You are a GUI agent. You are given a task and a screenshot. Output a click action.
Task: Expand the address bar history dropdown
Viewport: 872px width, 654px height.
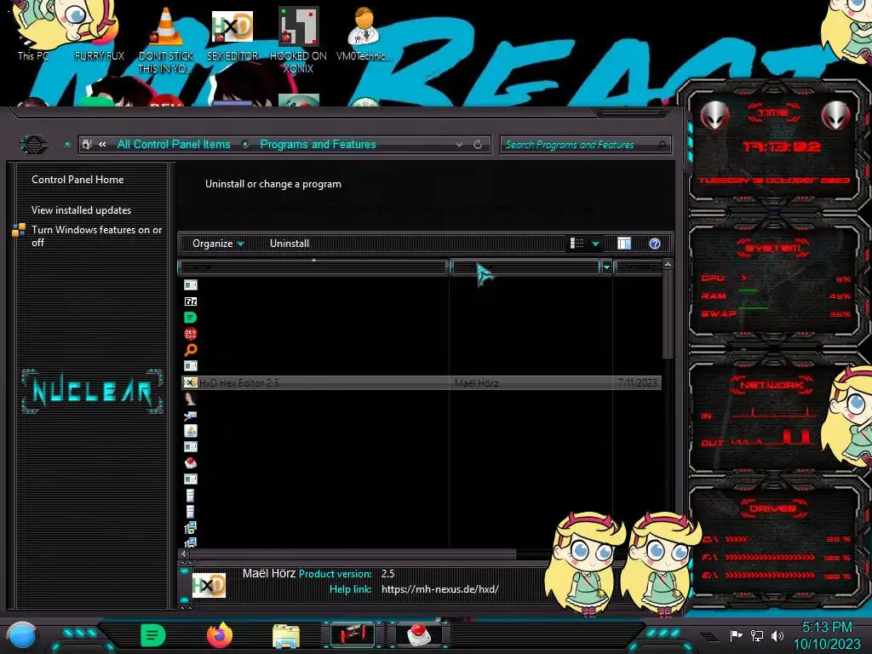(x=459, y=145)
